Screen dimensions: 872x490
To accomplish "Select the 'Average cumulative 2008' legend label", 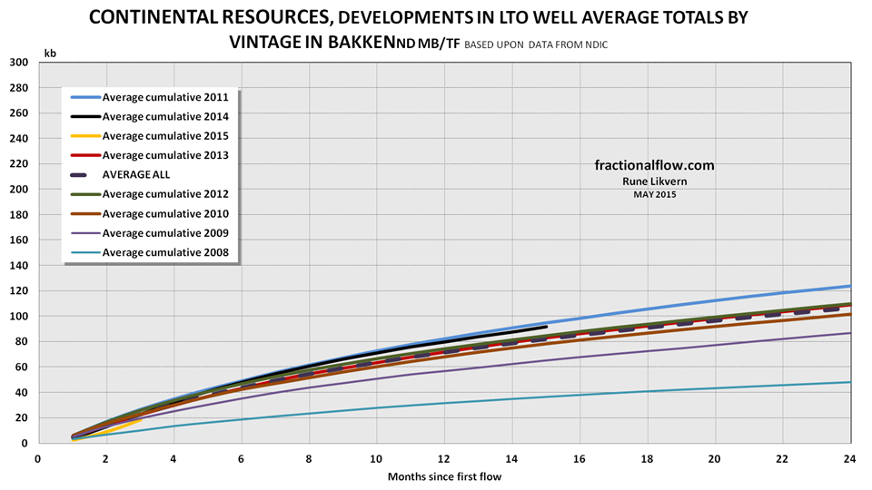I will tap(164, 252).
